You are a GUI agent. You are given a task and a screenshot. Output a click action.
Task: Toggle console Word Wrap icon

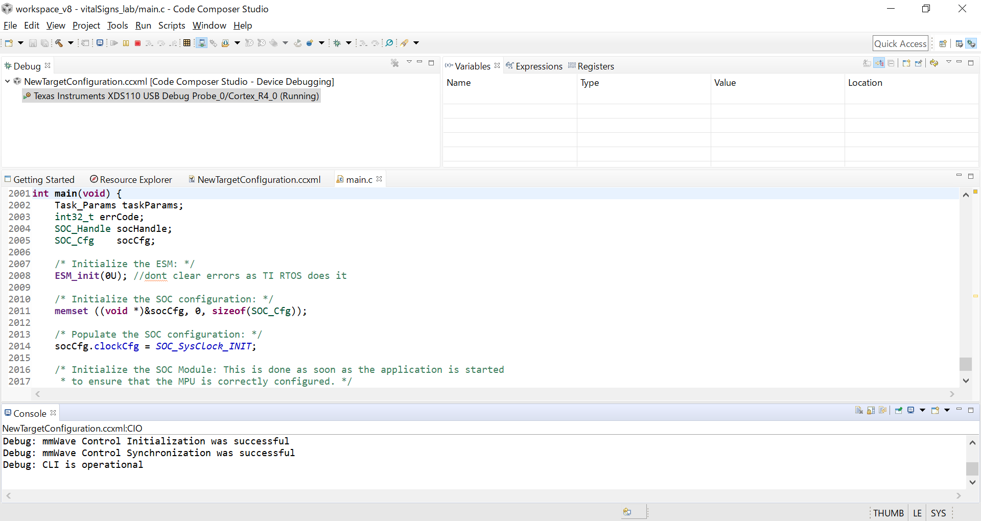tap(883, 410)
